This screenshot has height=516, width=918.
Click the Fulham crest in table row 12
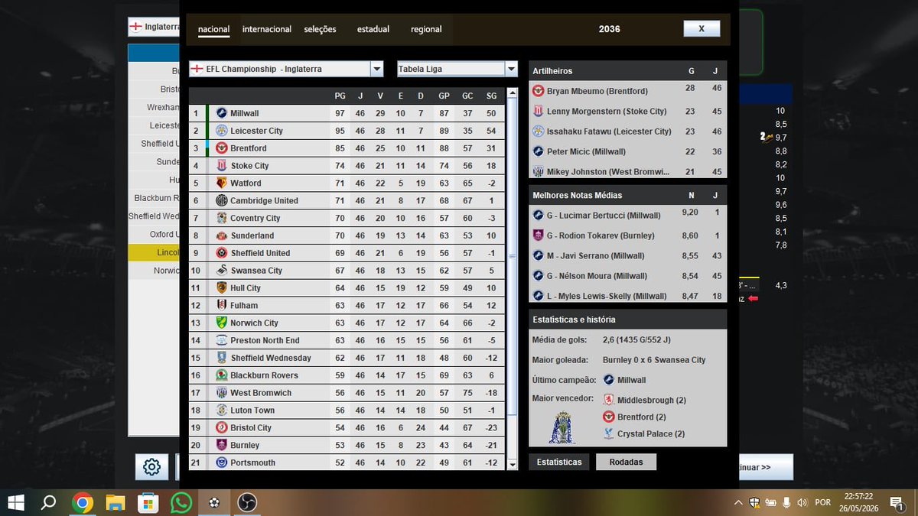pos(222,306)
